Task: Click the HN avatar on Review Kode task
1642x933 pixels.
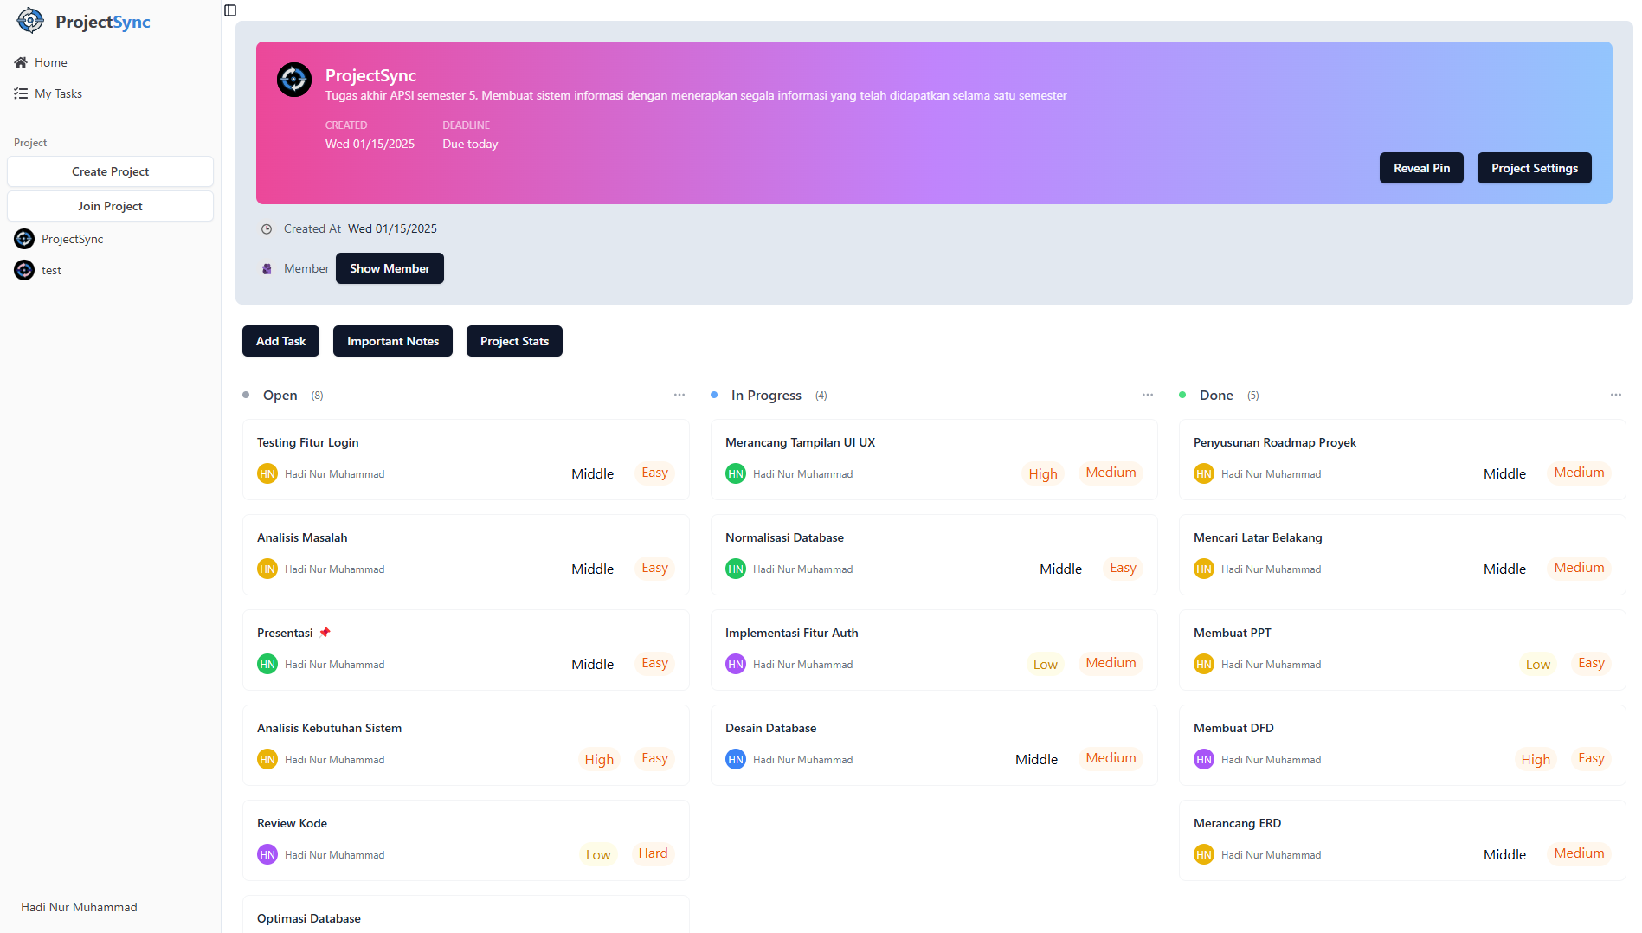Action: click(267, 854)
